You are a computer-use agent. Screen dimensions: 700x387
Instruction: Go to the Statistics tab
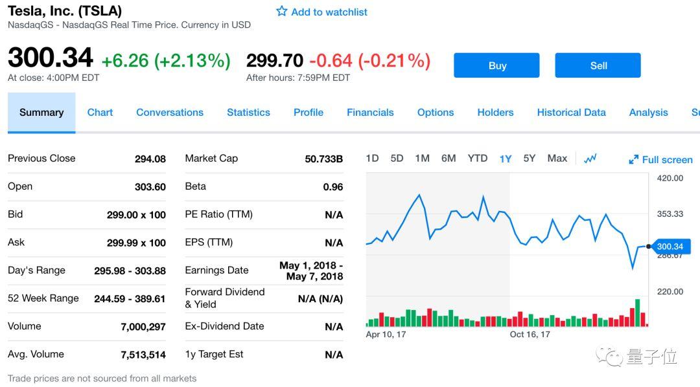tap(248, 112)
